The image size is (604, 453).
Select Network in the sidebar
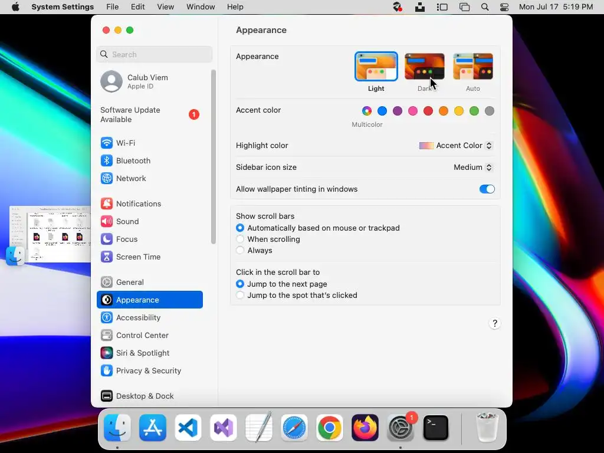coord(149,178)
